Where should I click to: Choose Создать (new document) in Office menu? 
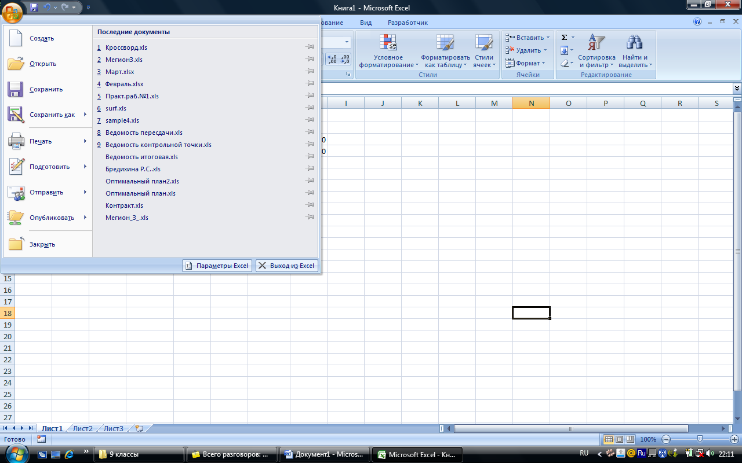[x=48, y=38]
